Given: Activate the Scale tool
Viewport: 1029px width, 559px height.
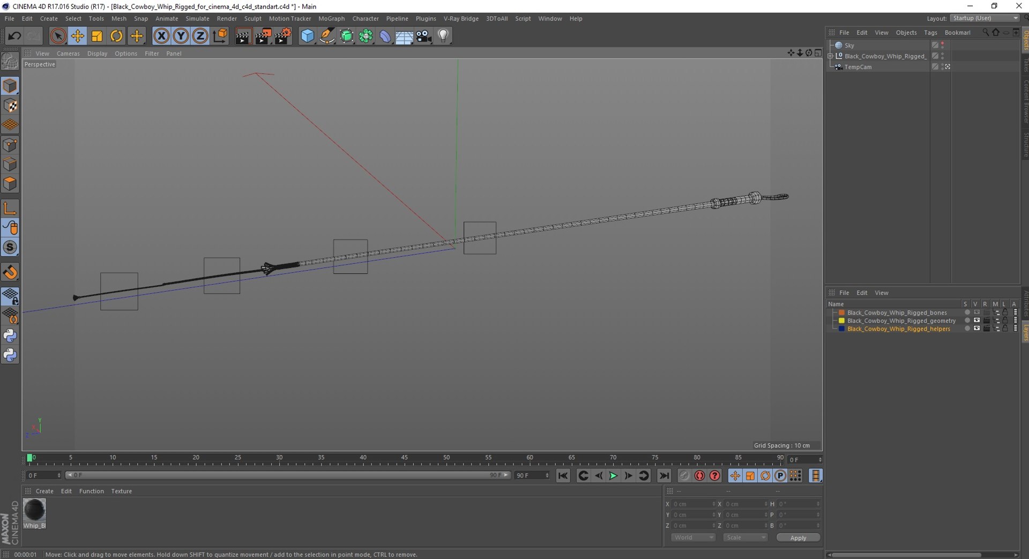Looking at the screenshot, I should coord(97,36).
